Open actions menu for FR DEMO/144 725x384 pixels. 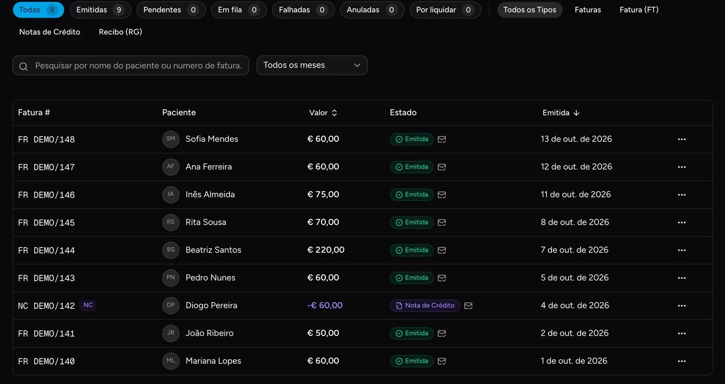pos(682,250)
